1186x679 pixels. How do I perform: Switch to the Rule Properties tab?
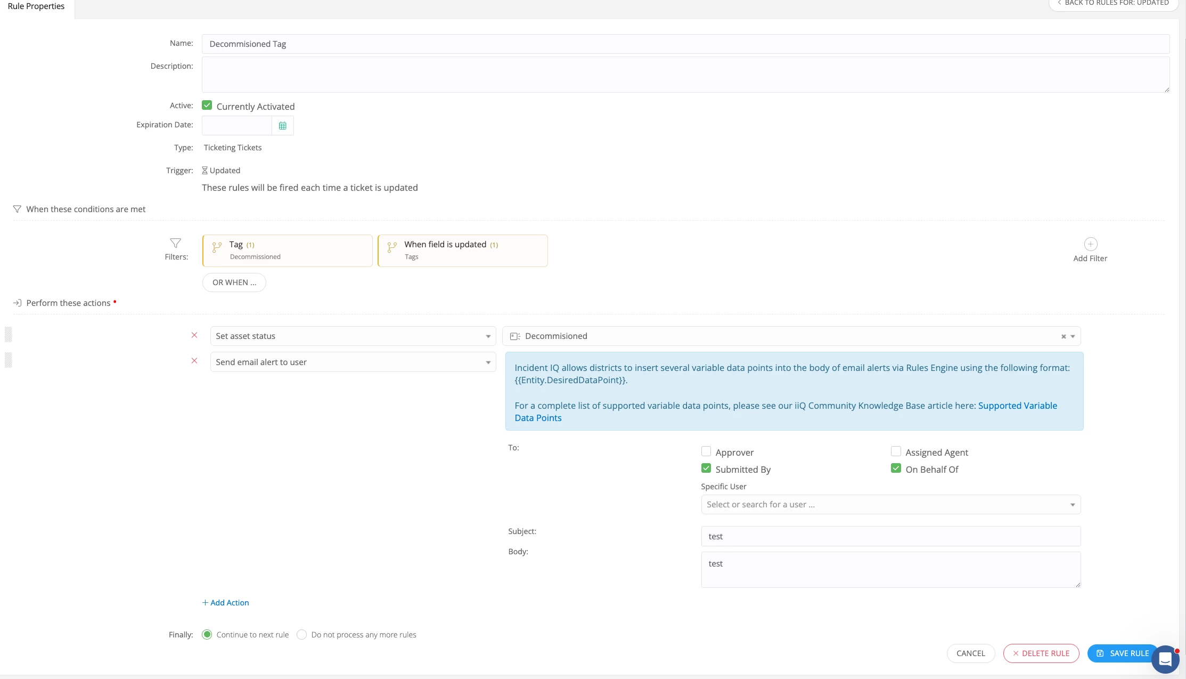(36, 6)
